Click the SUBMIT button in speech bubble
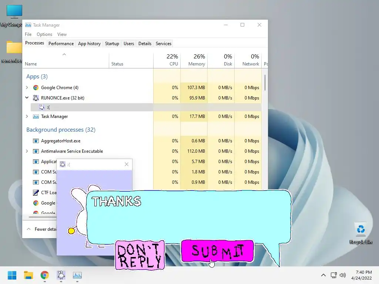 pos(217,251)
